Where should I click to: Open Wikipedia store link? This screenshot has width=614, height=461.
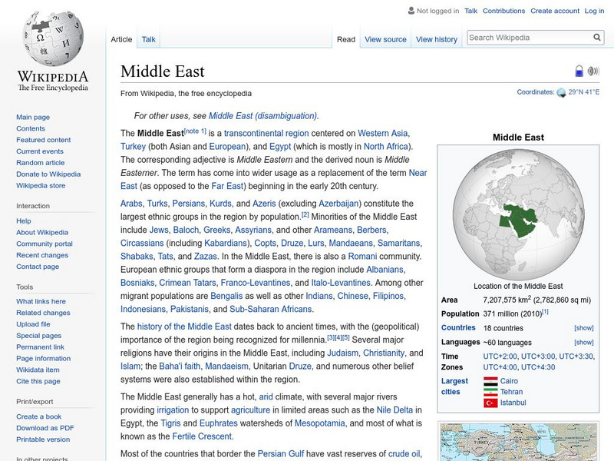tap(41, 185)
